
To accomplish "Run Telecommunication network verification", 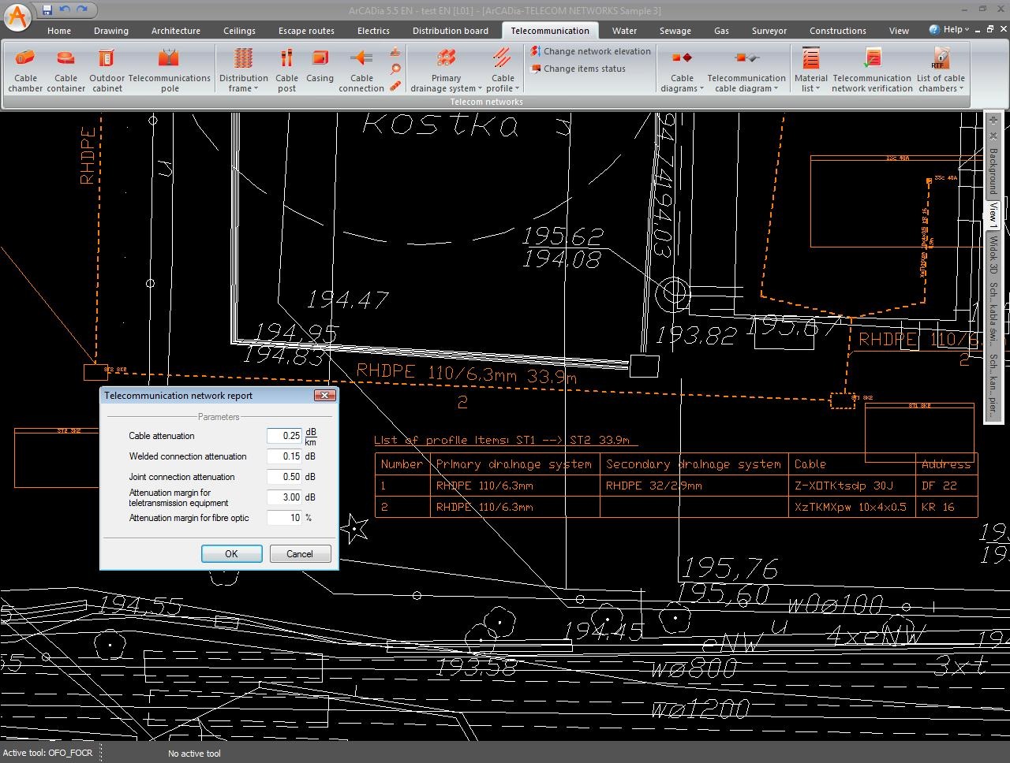I will pos(872,59).
